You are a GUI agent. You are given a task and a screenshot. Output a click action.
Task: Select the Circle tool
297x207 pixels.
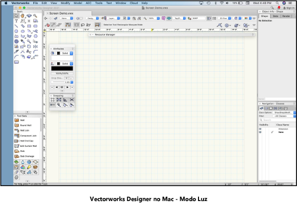(x=16, y=31)
